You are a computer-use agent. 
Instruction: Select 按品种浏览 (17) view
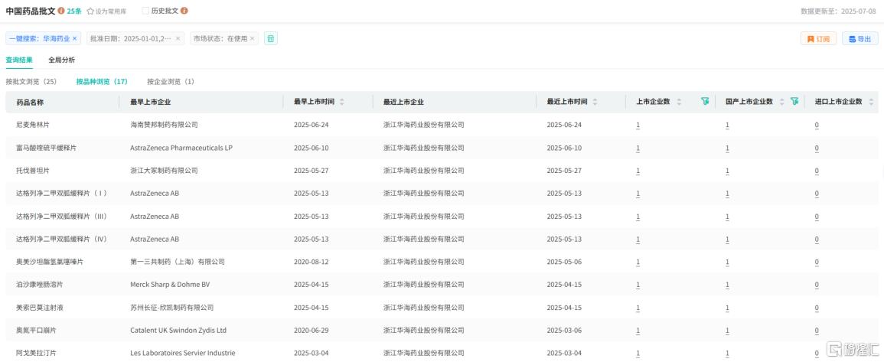(x=102, y=82)
